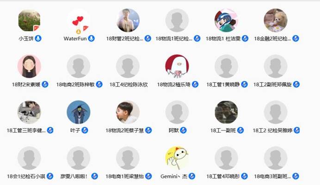
Task: Click 18物流2植乐琦's red-hooded cartoon avatar
Action: coord(177,66)
